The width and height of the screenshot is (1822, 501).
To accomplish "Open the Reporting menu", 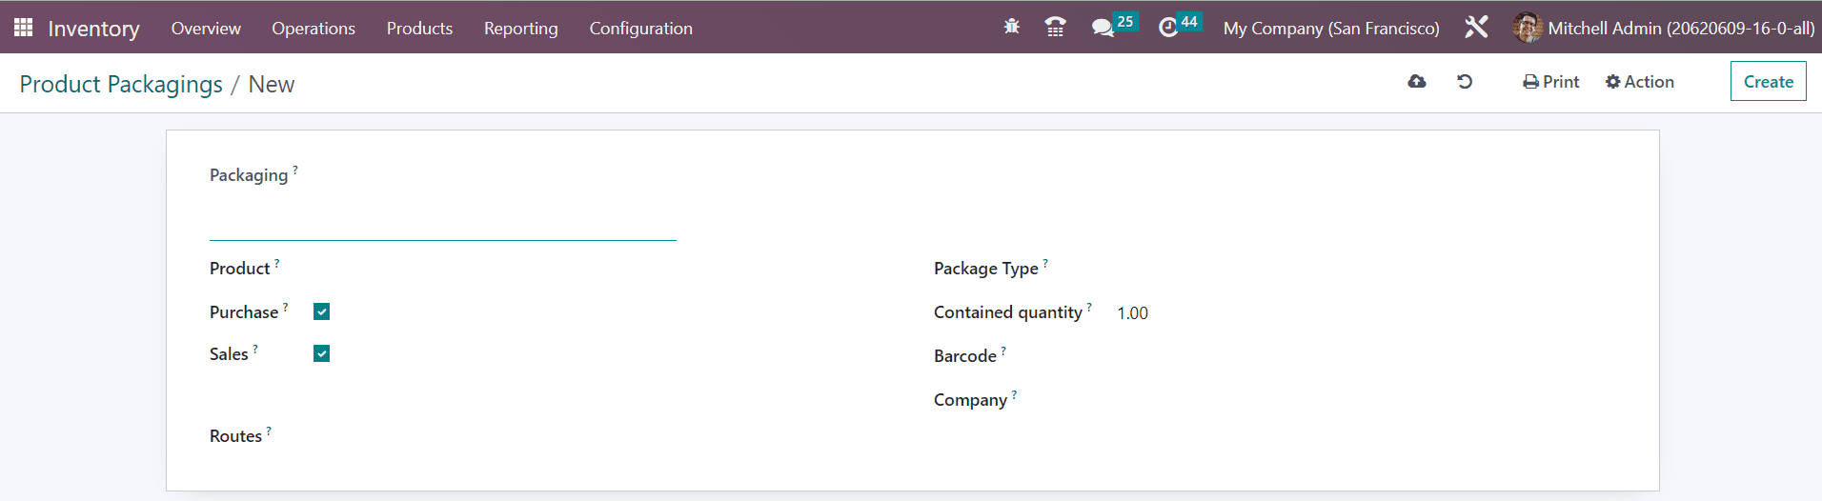I will [520, 28].
